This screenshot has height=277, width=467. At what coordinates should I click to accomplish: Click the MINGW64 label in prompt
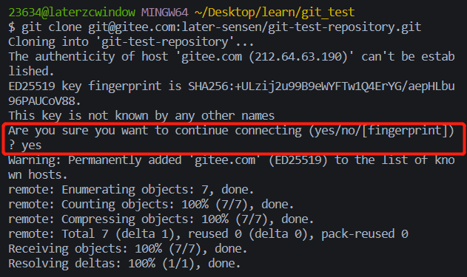click(x=165, y=13)
